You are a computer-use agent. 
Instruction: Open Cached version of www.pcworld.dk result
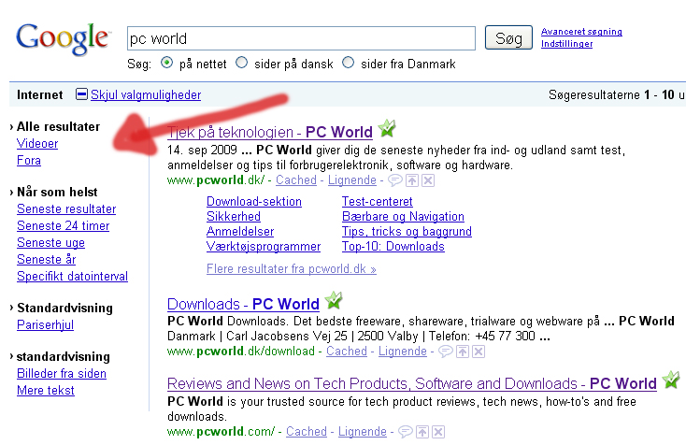pyautogui.click(x=294, y=180)
